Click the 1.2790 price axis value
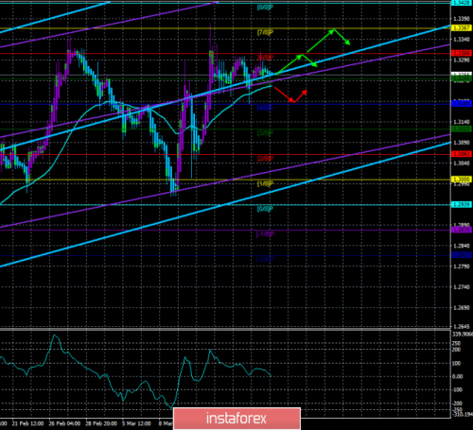Screen dimensions: 473x430 462,267
